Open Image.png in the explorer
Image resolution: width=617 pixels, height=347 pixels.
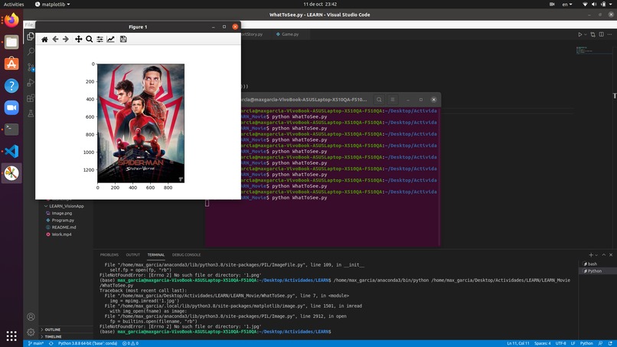pyautogui.click(x=62, y=213)
